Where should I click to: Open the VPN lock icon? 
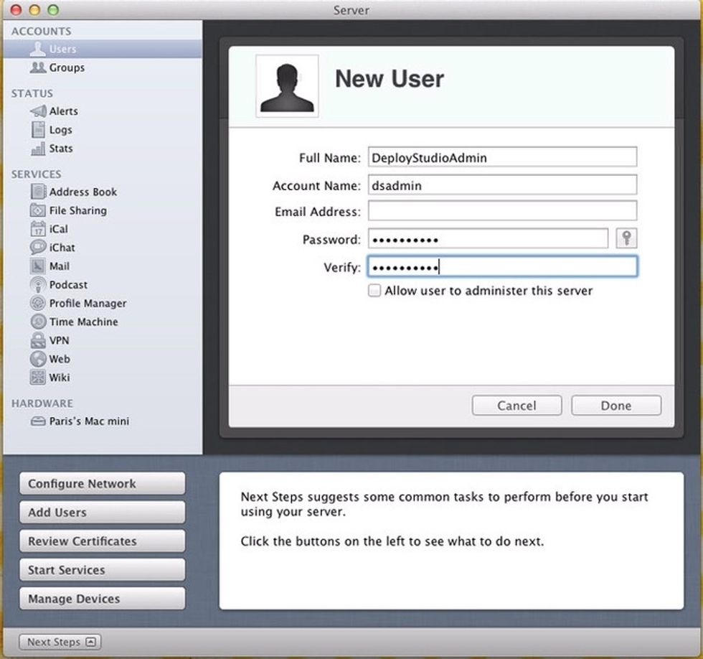38,340
